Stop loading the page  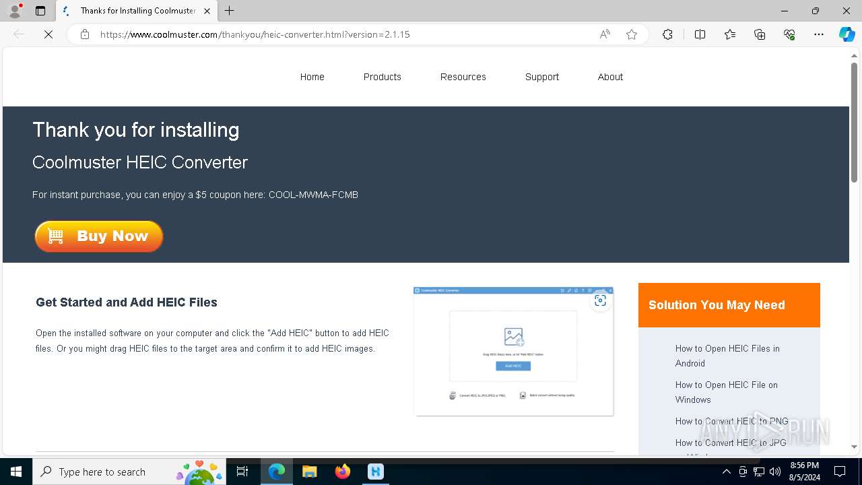48,34
